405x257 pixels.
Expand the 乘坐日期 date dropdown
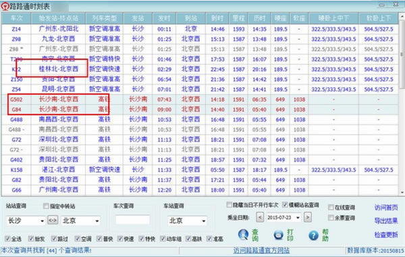click(298, 217)
